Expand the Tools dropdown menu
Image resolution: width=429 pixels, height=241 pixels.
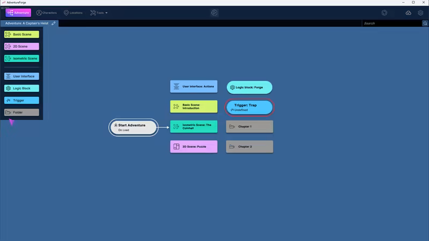click(99, 13)
